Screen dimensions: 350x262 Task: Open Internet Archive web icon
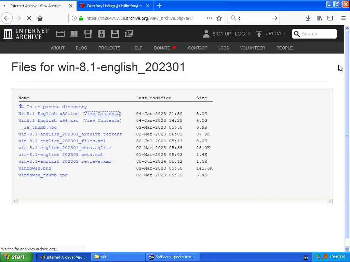(60, 34)
